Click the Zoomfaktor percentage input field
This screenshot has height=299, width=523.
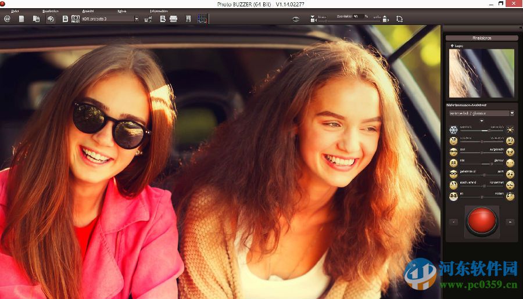pos(357,16)
